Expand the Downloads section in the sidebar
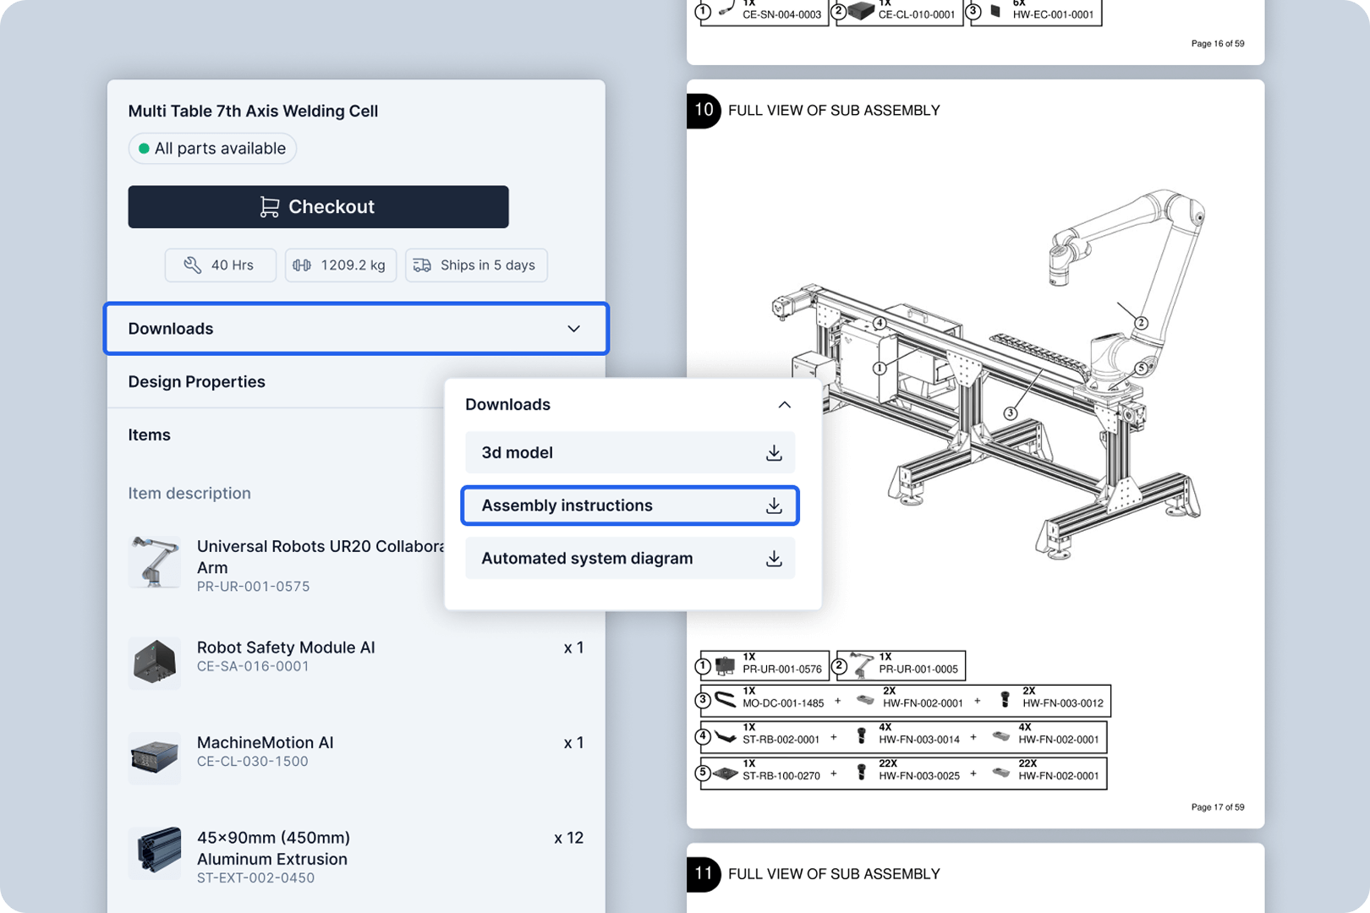 click(x=355, y=329)
